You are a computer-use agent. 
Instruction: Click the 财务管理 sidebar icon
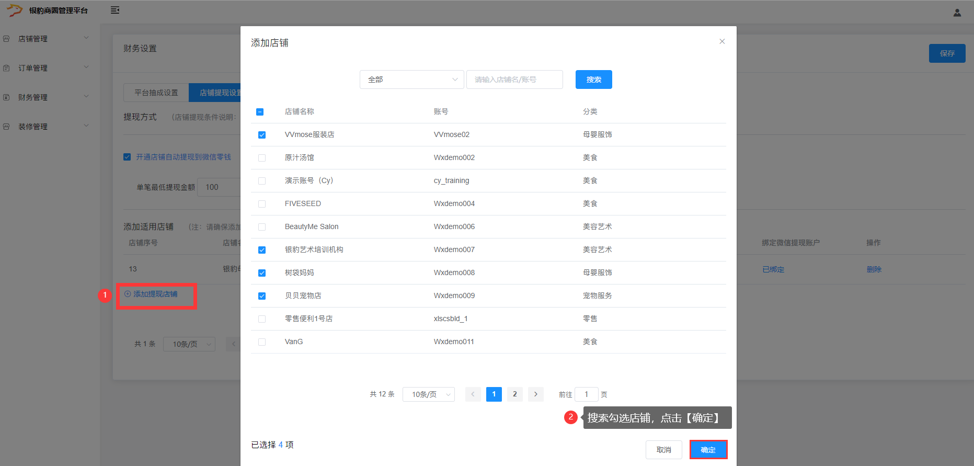tap(7, 97)
